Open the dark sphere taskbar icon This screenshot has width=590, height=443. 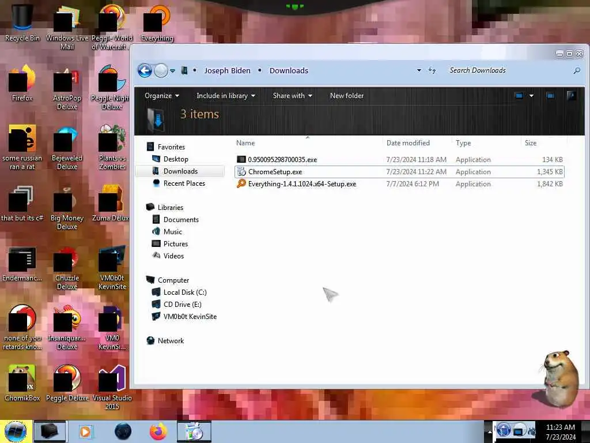(x=123, y=431)
